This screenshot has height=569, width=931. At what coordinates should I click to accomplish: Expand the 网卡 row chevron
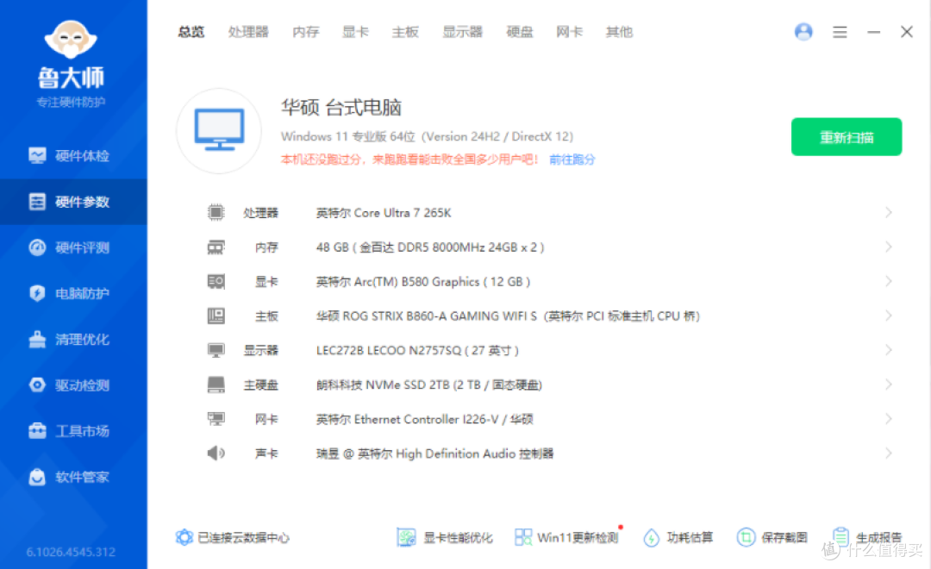888,419
